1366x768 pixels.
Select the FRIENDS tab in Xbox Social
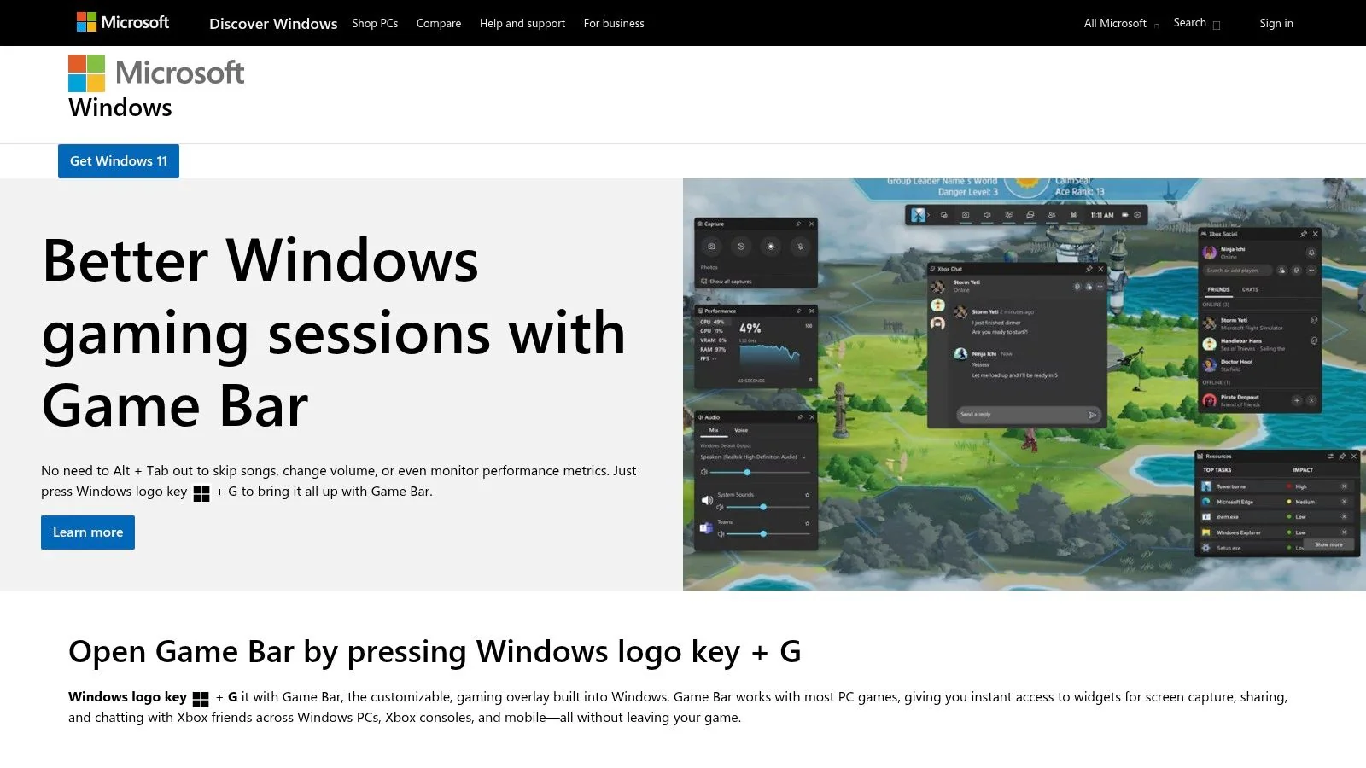(x=1218, y=289)
